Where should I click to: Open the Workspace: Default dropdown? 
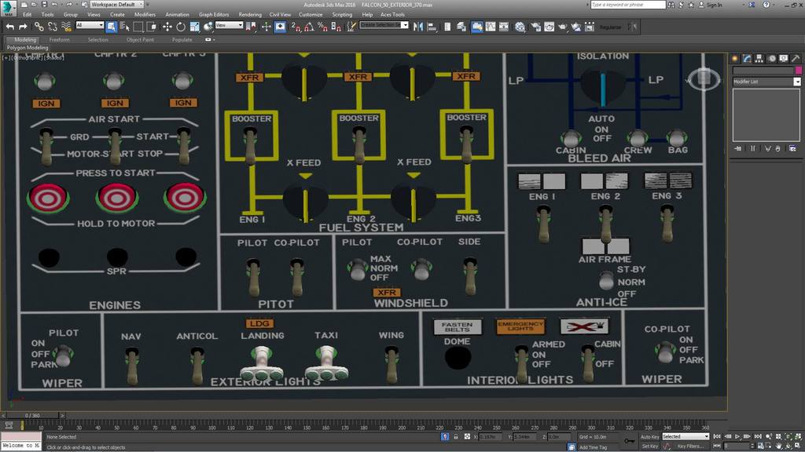[x=116, y=5]
